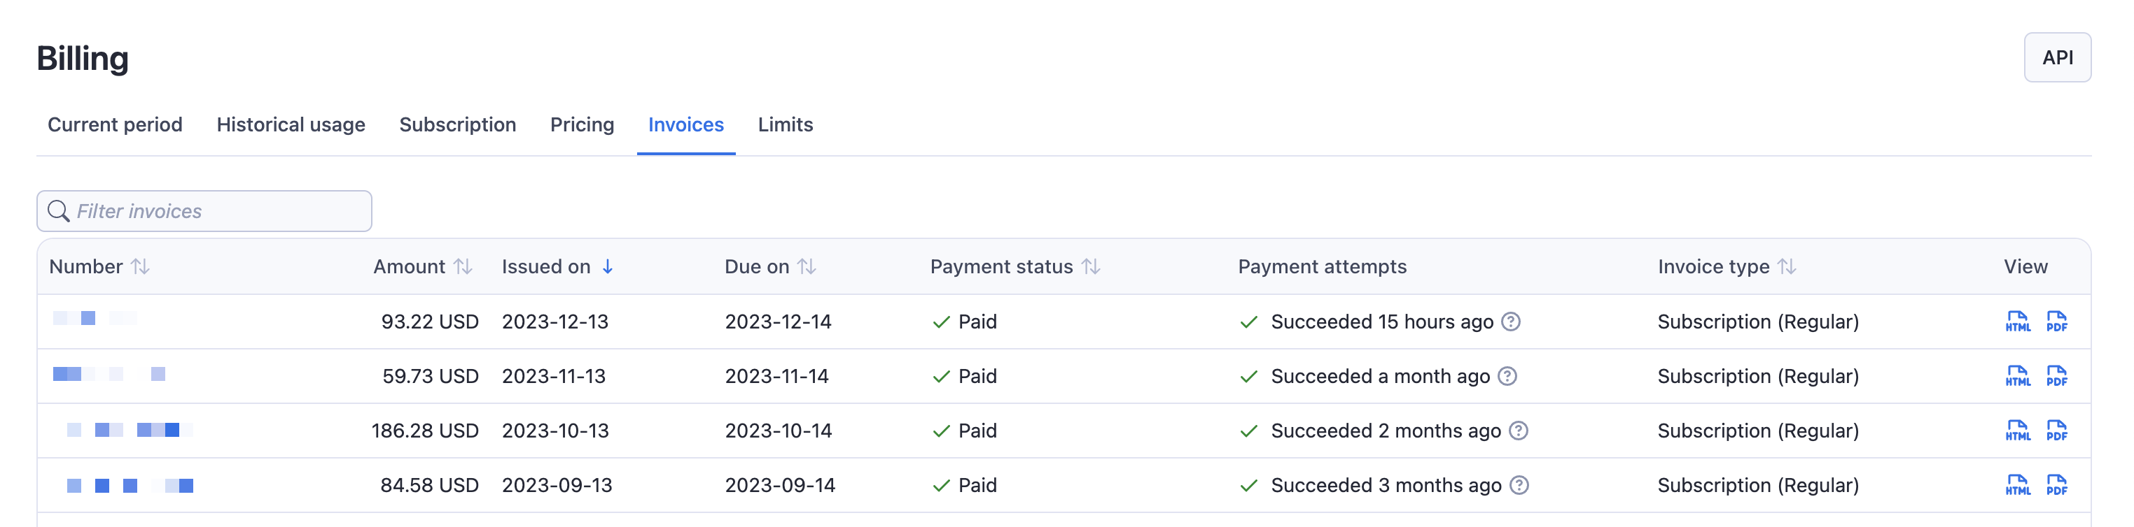Download the 59.73 USD invoice PDF

(x=2056, y=375)
